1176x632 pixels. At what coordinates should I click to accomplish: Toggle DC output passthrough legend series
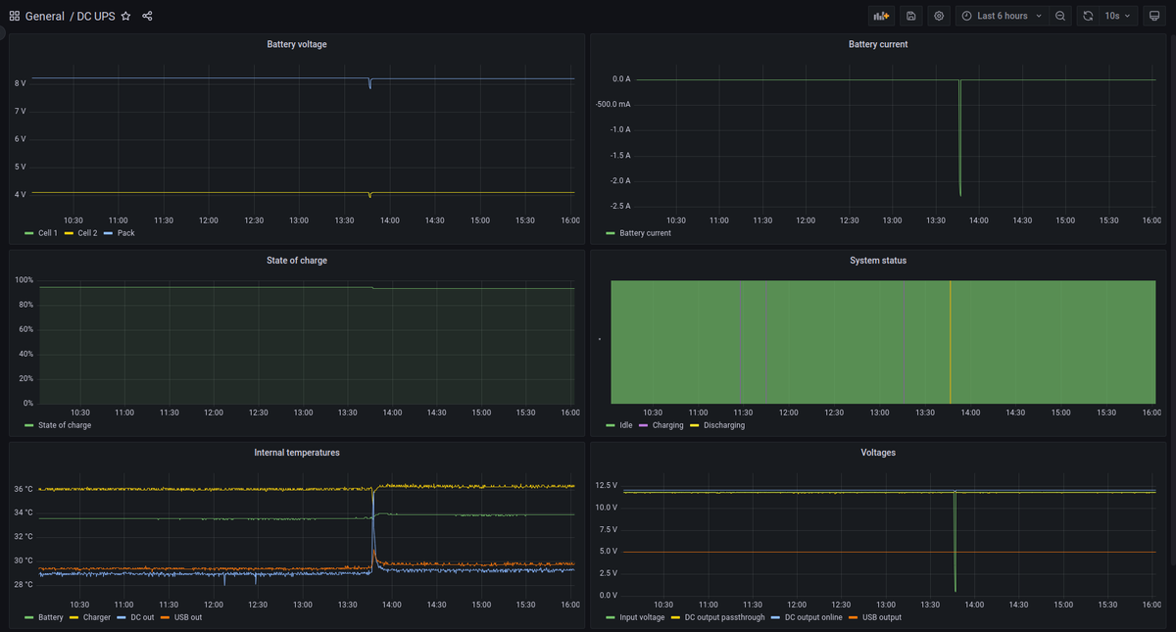(724, 617)
